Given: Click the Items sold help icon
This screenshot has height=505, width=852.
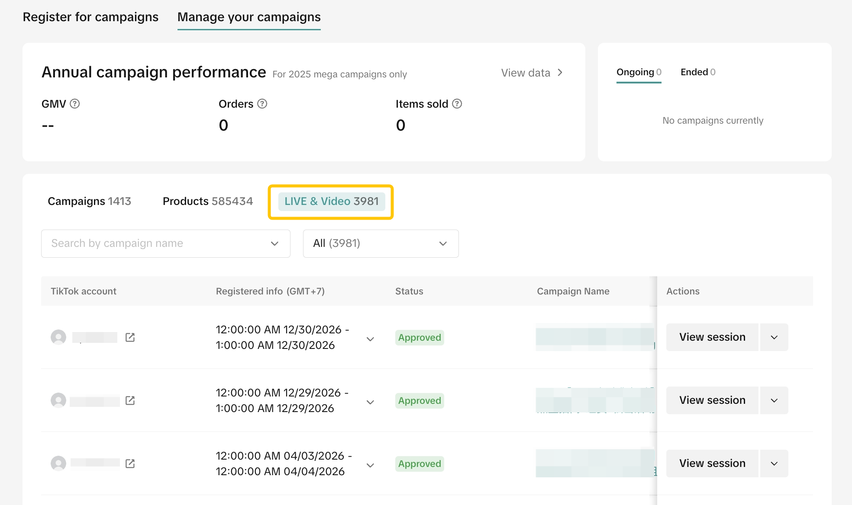Looking at the screenshot, I should (457, 104).
